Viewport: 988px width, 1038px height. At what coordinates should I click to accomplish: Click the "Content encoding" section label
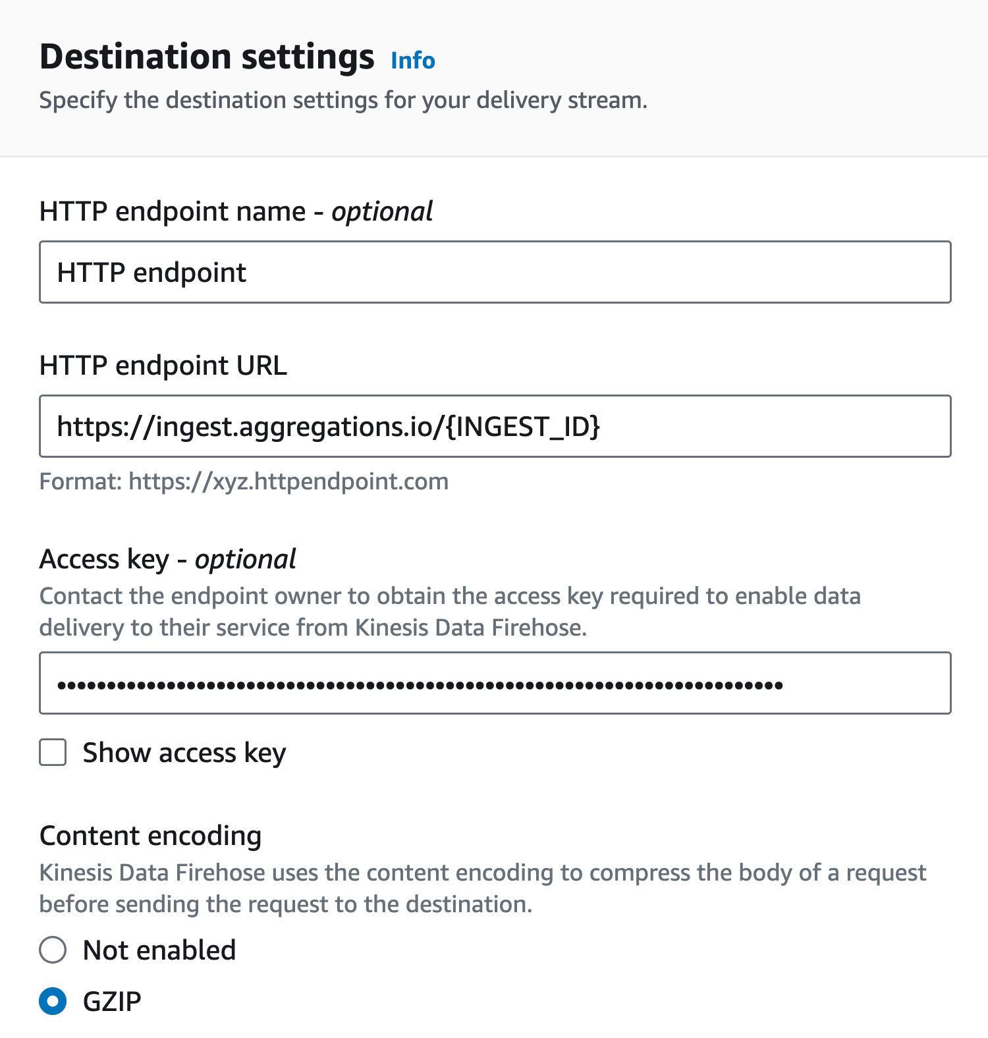tap(150, 836)
